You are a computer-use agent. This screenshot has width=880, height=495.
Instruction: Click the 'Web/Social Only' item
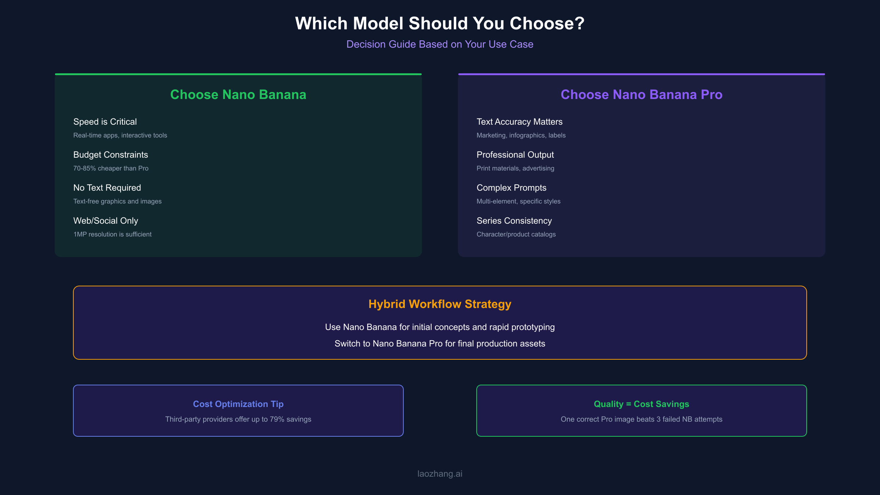(x=106, y=221)
